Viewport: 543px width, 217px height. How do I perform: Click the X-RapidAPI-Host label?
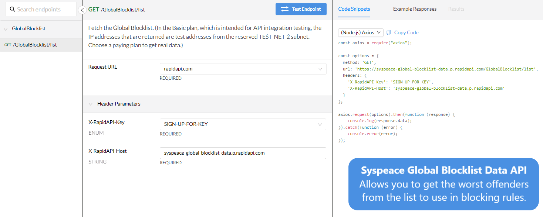[x=108, y=151]
